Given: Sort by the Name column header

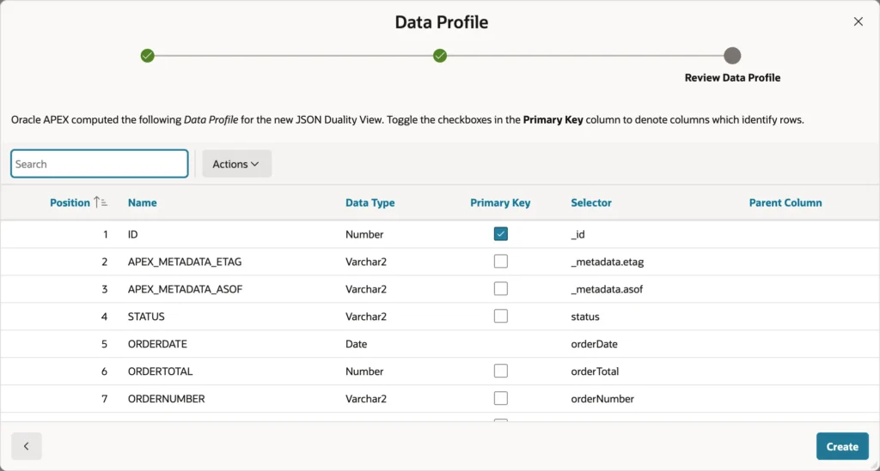Looking at the screenshot, I should [142, 202].
